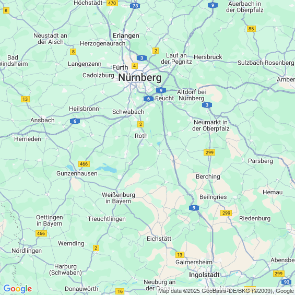The height and width of the screenshot is (295, 295).
Task: Click the A93 highway shield
Action: (287, 282)
